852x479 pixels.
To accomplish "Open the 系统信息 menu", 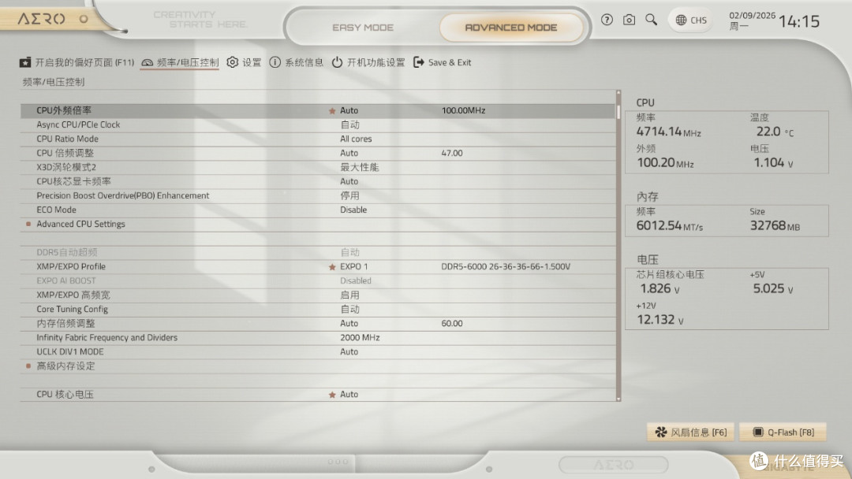I will coord(296,62).
